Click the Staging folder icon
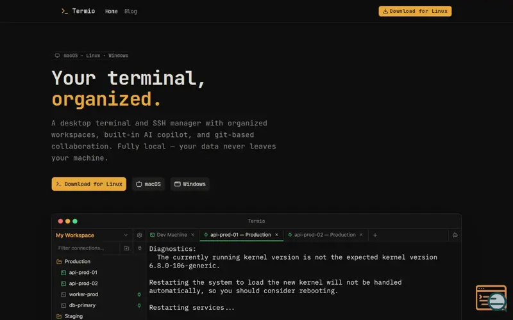The image size is (513, 320). click(59, 316)
